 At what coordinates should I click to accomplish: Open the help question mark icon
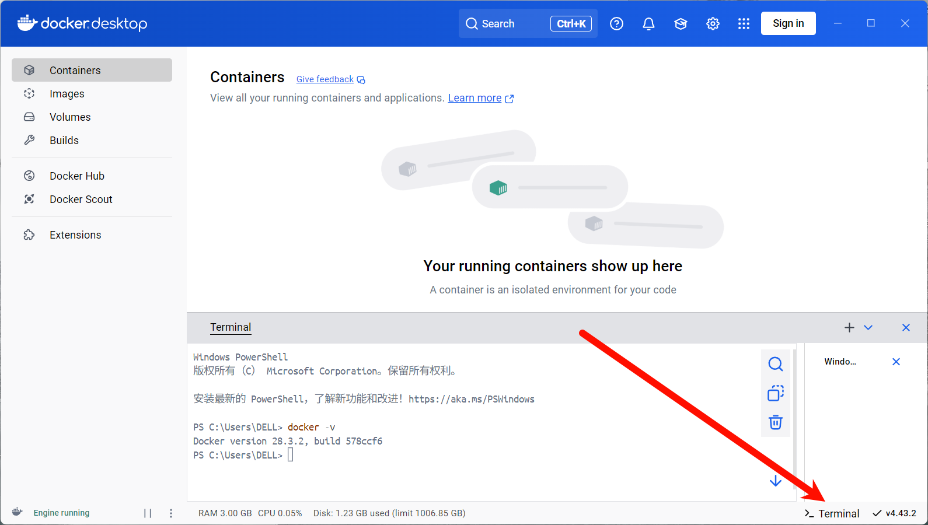coord(616,23)
